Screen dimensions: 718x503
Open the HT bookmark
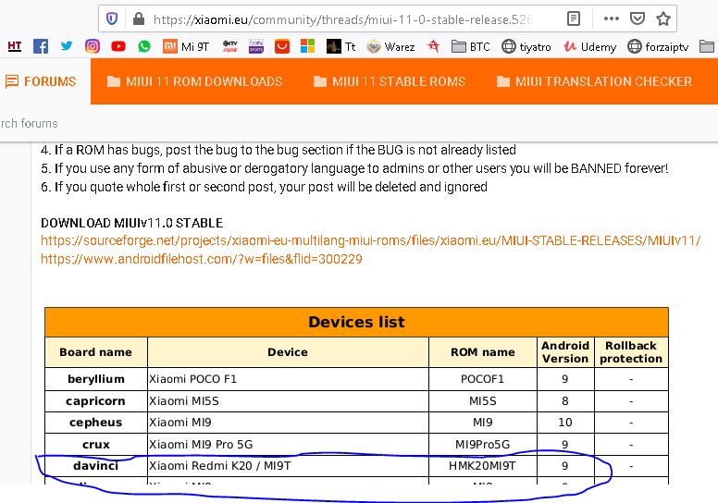click(15, 46)
